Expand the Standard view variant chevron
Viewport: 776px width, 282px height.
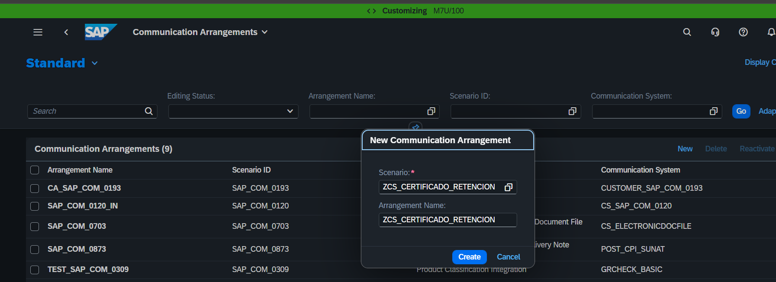(95, 63)
